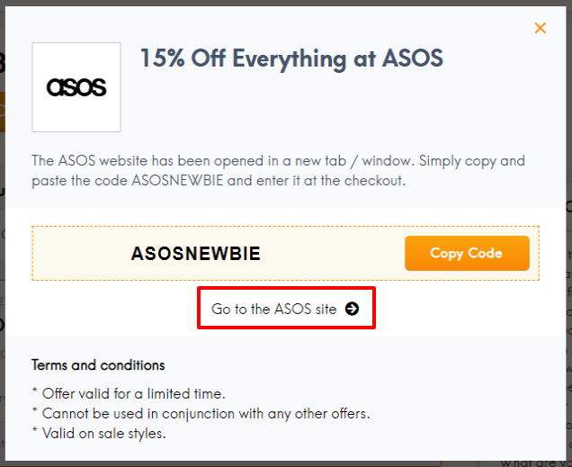Click the dimmed page area left of the popup
This screenshot has height=467, width=572.
[3, 225]
